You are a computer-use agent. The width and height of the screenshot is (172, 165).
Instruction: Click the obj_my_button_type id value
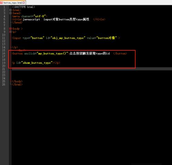pyautogui.click(x=68, y=38)
